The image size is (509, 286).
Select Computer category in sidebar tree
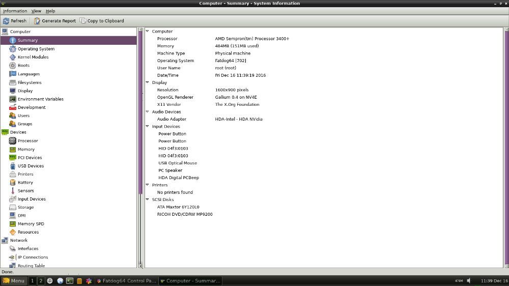coord(20,32)
